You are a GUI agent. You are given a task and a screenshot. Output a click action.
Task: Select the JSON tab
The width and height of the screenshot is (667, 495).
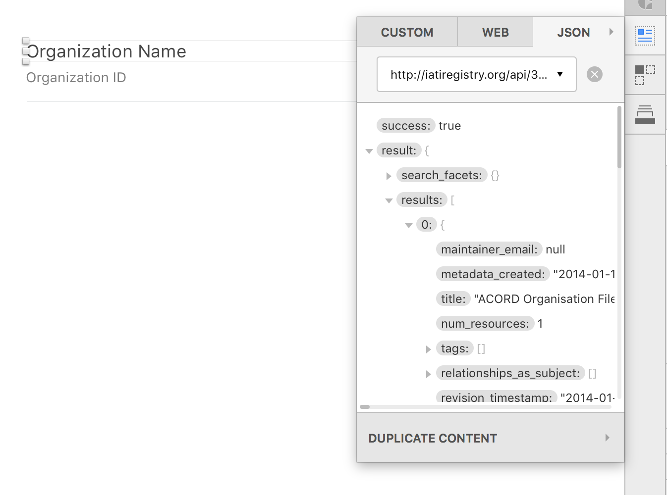click(573, 33)
